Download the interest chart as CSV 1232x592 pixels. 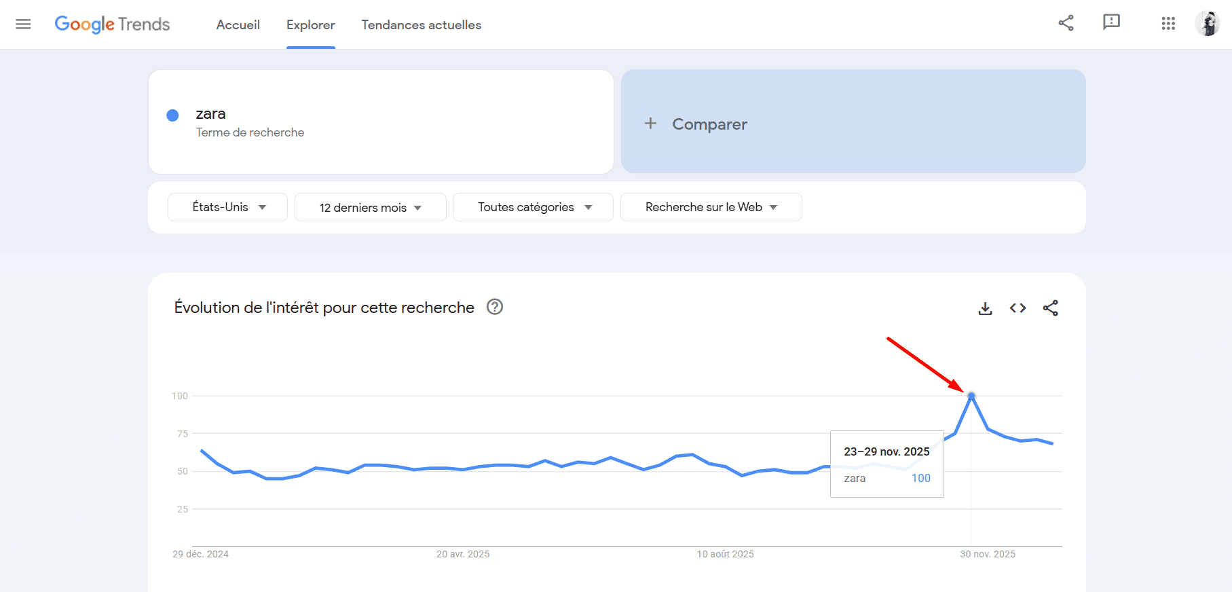[985, 308]
